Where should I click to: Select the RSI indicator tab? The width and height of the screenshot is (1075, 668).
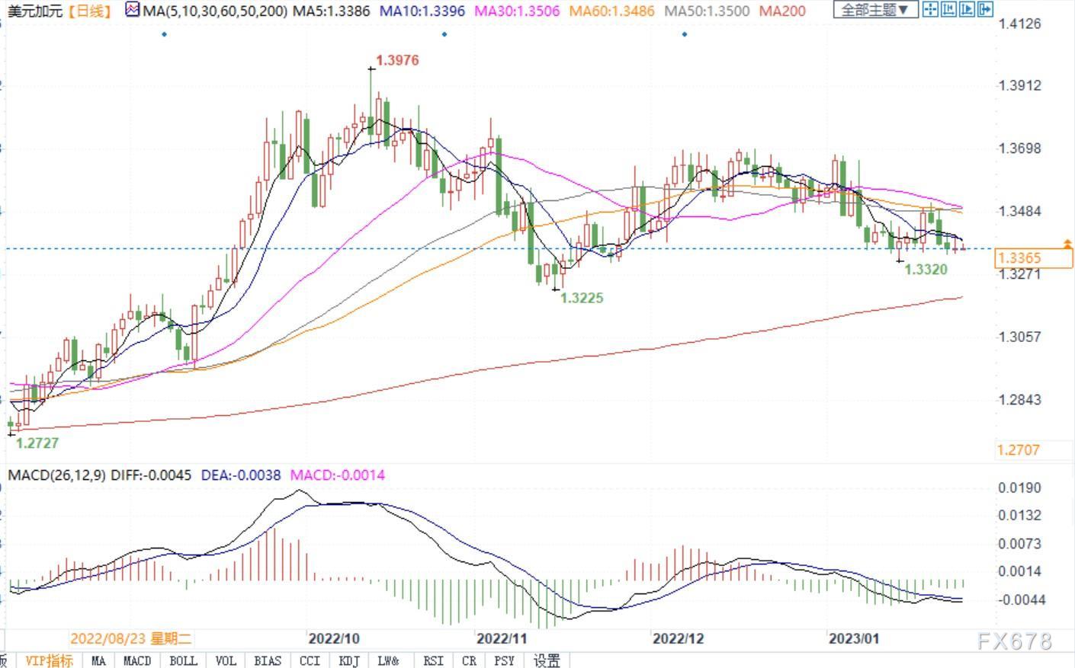pyautogui.click(x=433, y=660)
